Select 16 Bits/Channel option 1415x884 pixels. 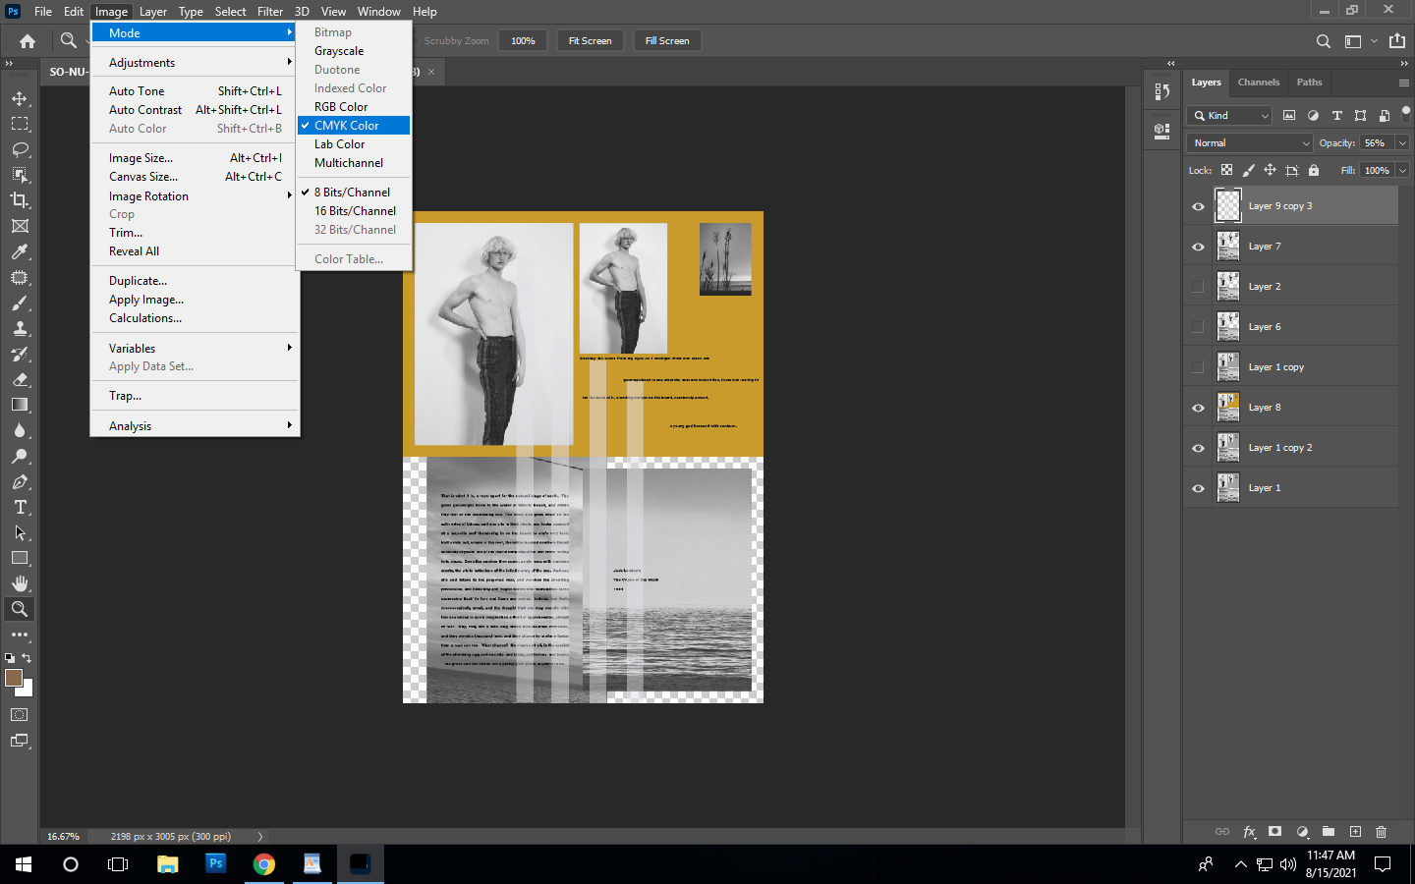click(354, 210)
